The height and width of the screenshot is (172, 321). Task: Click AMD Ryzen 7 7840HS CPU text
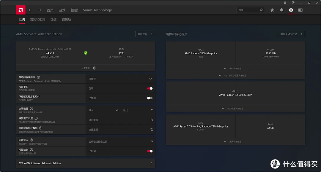click(x=201, y=126)
